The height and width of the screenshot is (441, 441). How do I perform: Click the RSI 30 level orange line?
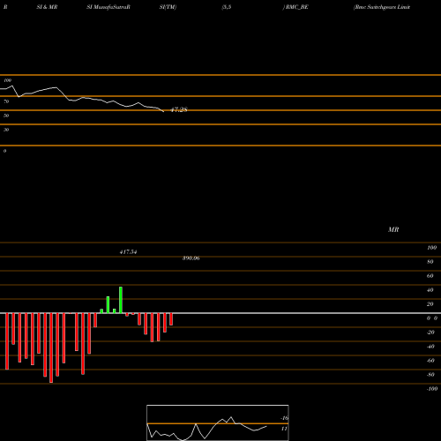[x=220, y=124]
